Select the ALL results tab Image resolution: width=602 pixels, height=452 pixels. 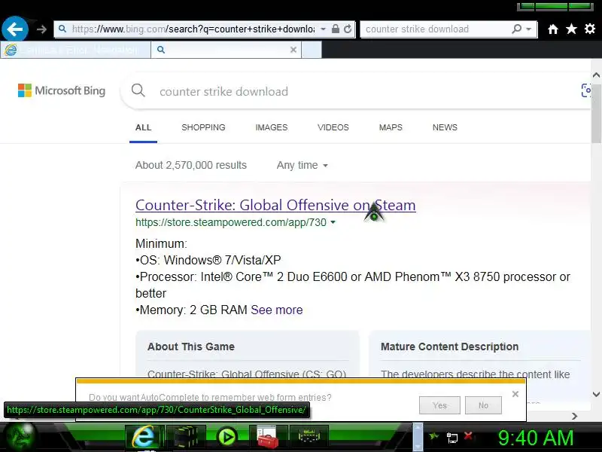click(x=143, y=127)
